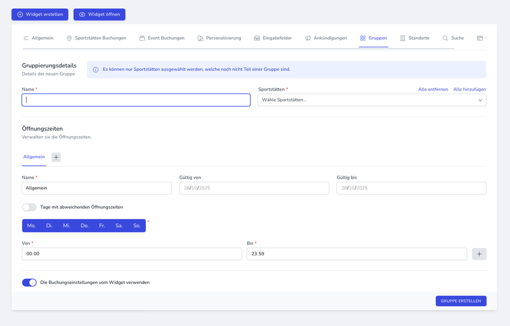Open the Sportstätten Buchungen tab
This screenshot has height=326, width=510.
96,38
